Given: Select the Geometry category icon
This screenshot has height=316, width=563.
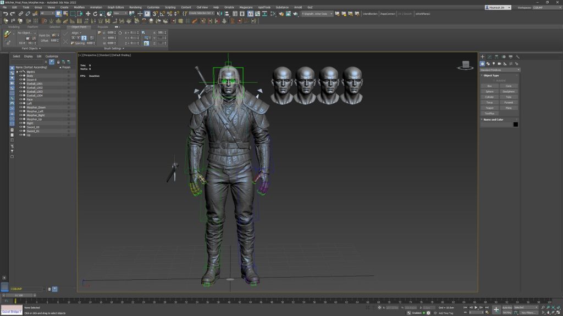Looking at the screenshot, I should (482, 64).
